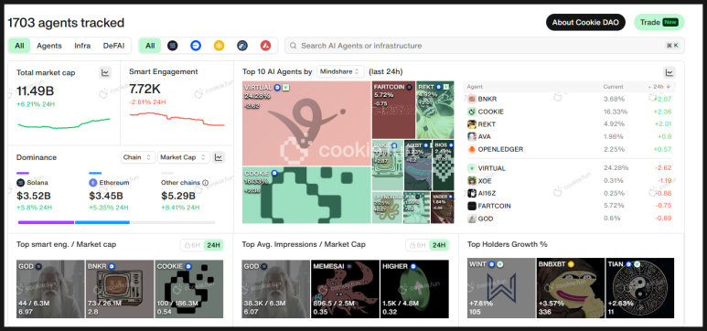Screen dimensions: 707x331
Task: Focus the Search AI Agents or infrastructure field
Action: [484, 46]
